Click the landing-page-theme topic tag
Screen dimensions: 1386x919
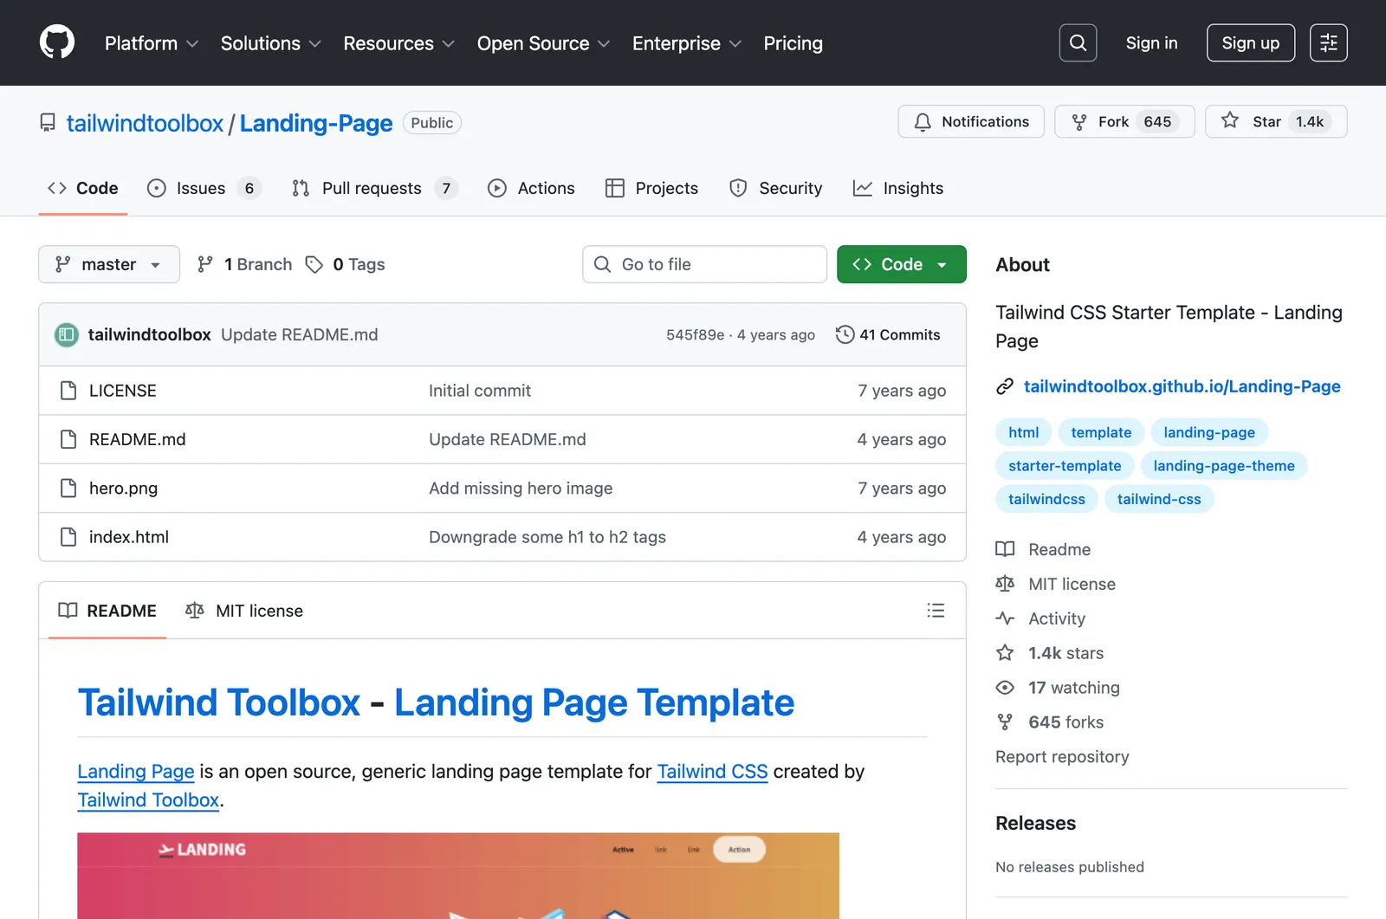click(x=1224, y=466)
